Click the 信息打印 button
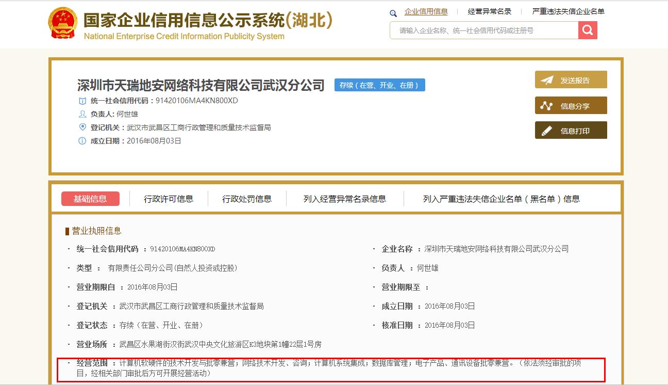The width and height of the screenshot is (668, 385). click(571, 130)
